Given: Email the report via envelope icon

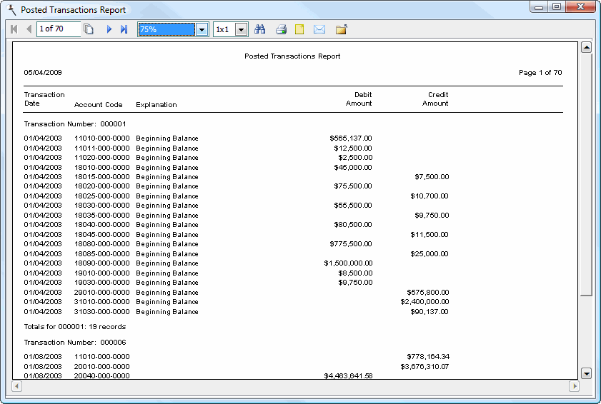Looking at the screenshot, I should [319, 29].
